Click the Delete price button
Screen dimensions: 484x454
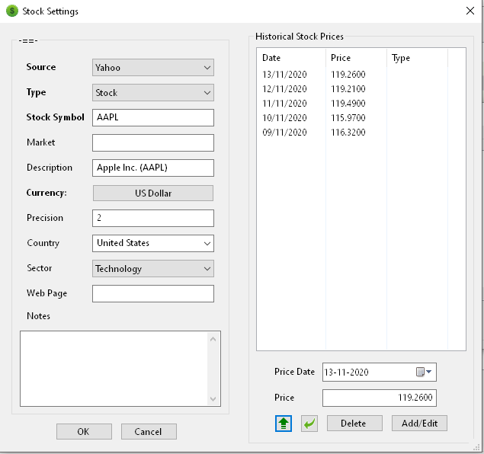pos(354,424)
